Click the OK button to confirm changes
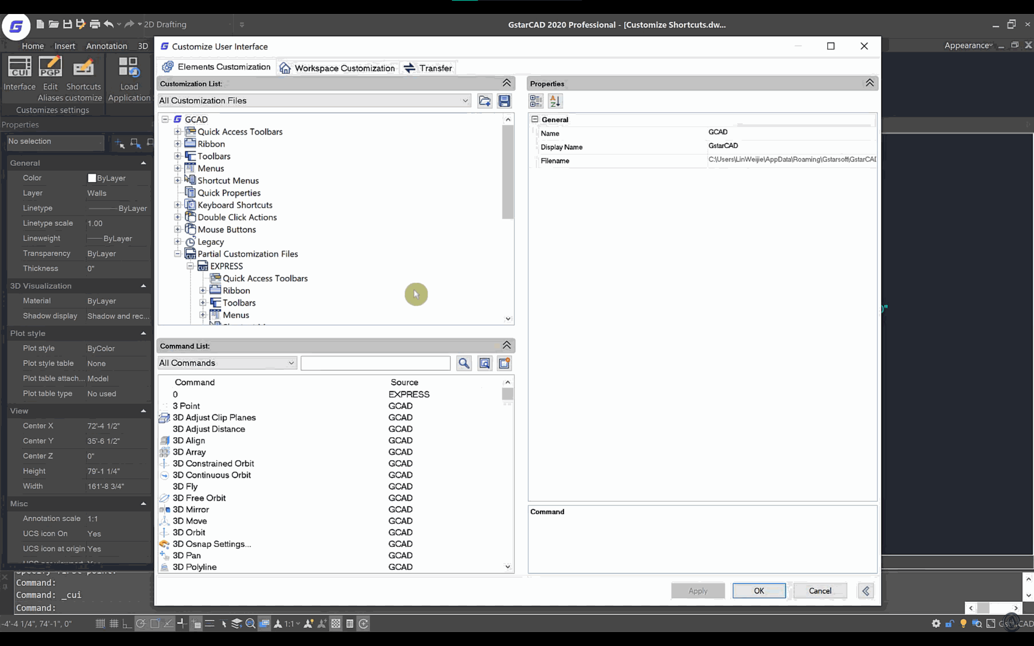 tap(759, 591)
